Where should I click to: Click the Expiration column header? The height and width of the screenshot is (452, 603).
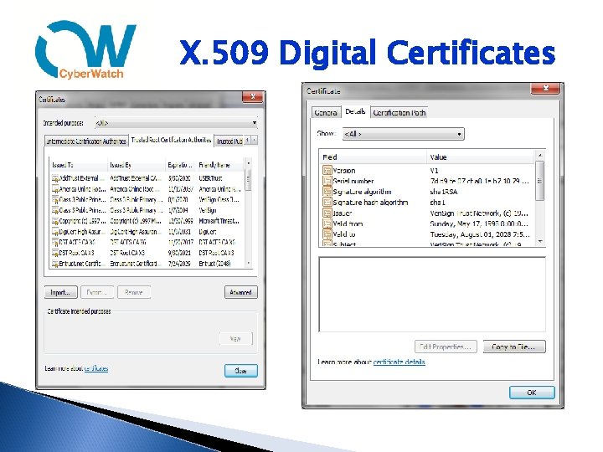pyautogui.click(x=181, y=165)
